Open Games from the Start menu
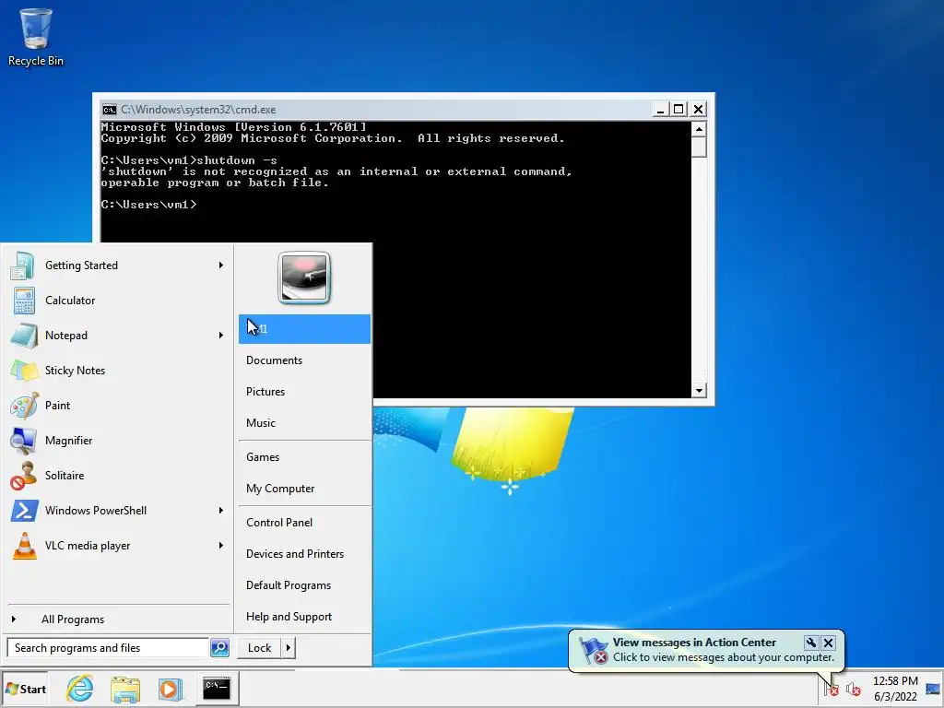 coord(263,457)
